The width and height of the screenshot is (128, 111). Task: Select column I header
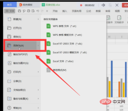tap(122, 37)
